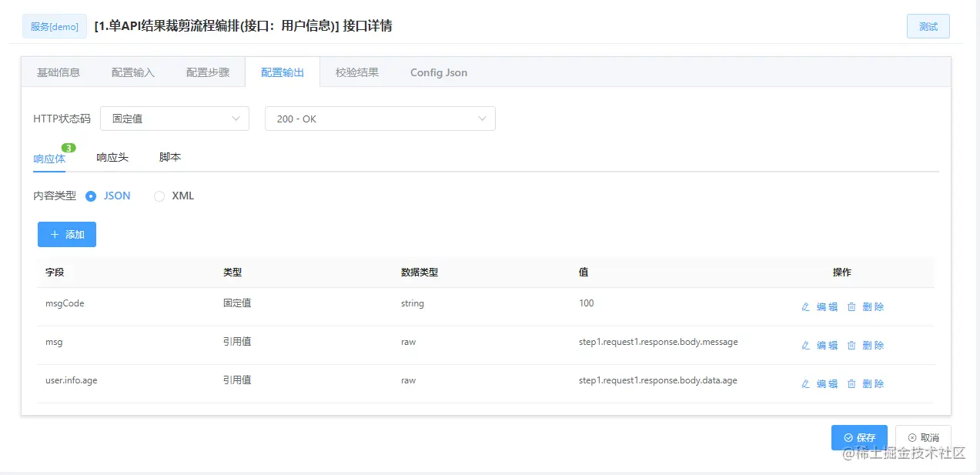The height and width of the screenshot is (475, 980).
Task: Click the user.info.age field cell
Action: [72, 380]
